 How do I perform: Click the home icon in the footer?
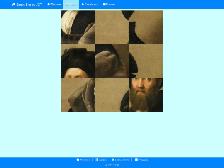[78, 160]
